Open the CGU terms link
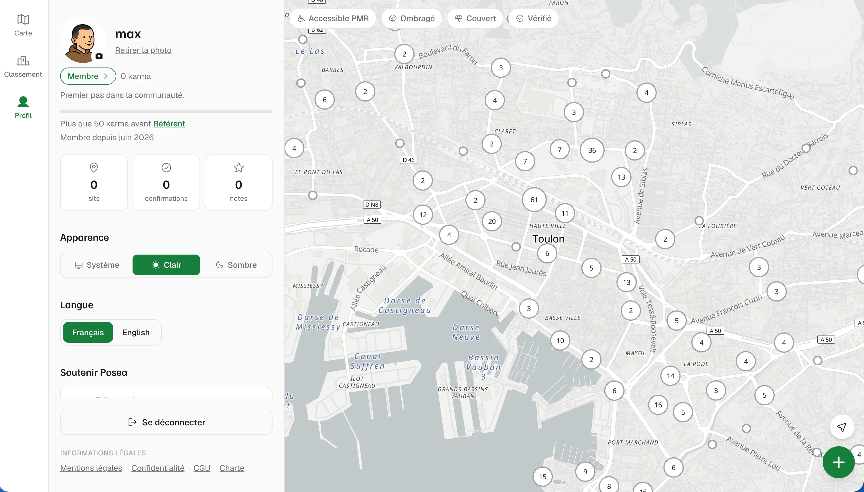The height and width of the screenshot is (492, 864). (202, 468)
